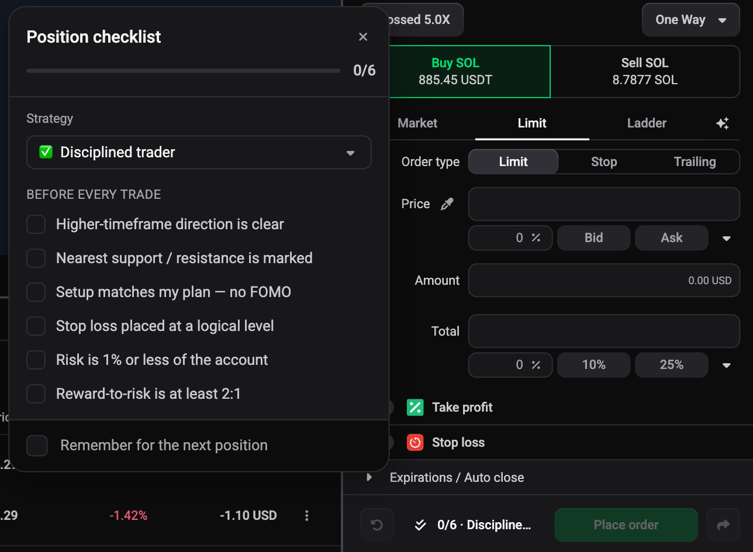This screenshot has width=753, height=552.
Task: Close the Position checklist panel
Action: [x=363, y=37]
